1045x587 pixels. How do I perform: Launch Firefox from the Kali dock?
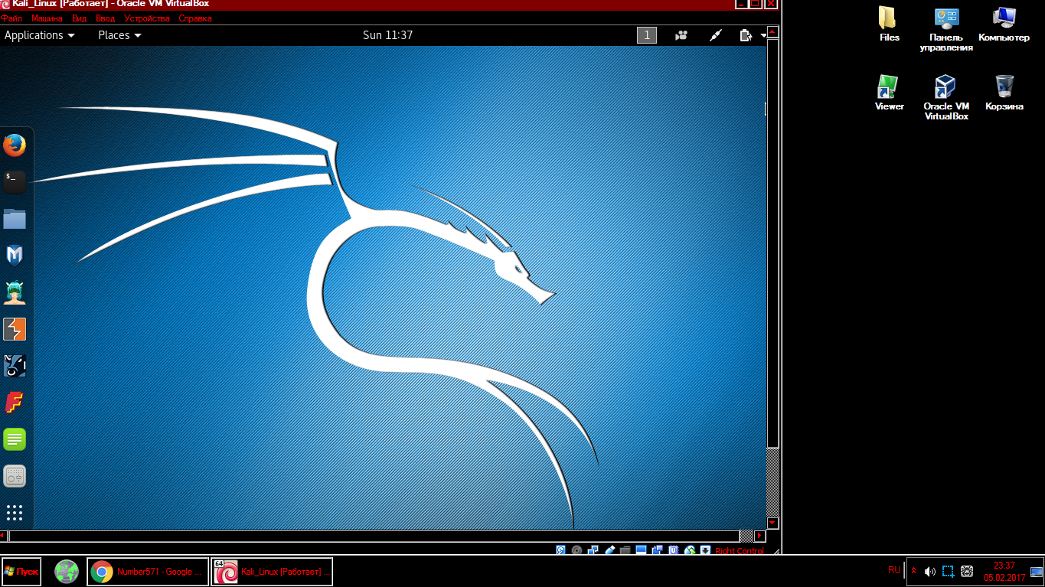(x=15, y=145)
